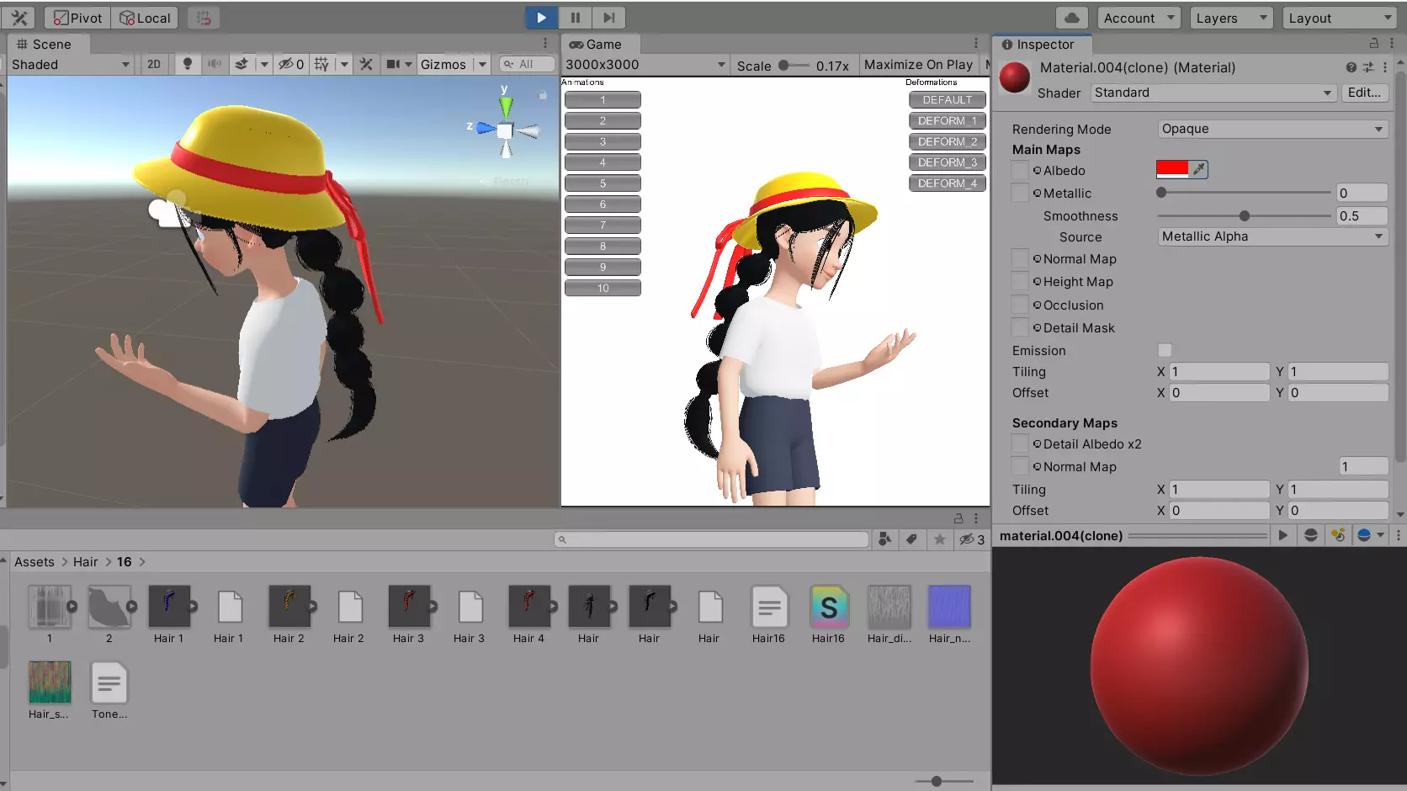
Task: Open Scene camera settings
Action: [393, 64]
